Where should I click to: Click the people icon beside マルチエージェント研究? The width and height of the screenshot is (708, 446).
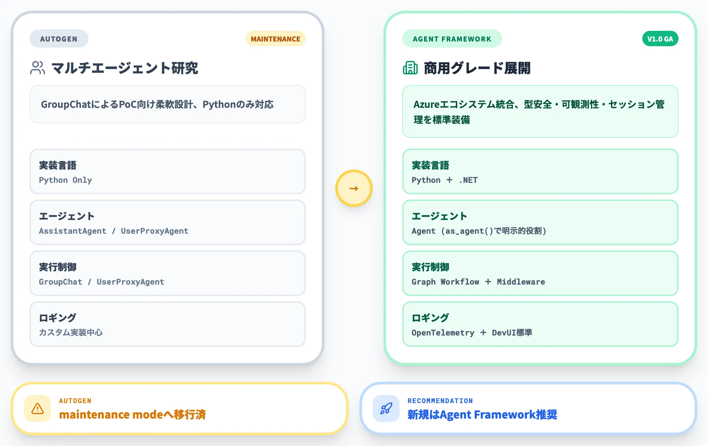pyautogui.click(x=38, y=68)
